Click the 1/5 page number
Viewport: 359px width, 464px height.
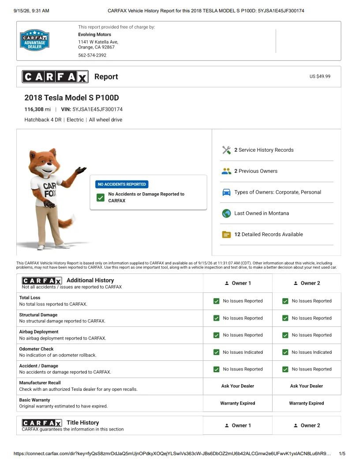342,454
